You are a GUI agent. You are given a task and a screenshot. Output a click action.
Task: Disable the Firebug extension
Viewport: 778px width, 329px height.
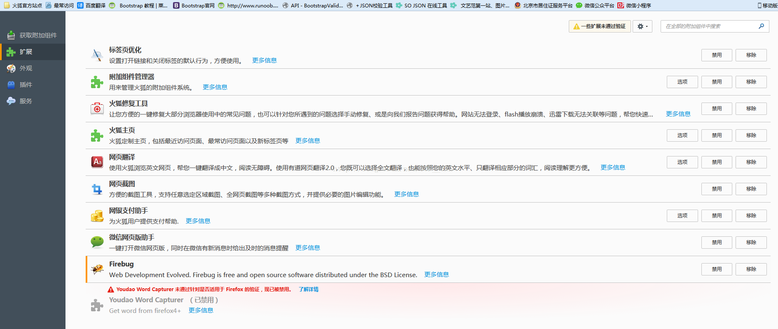pyautogui.click(x=717, y=269)
